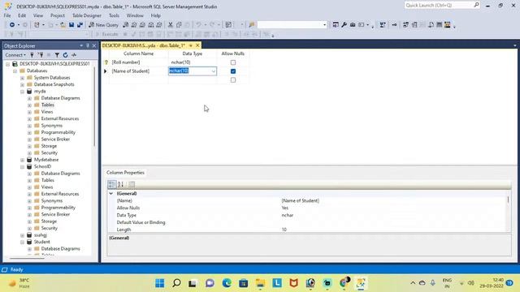Screen dimensions: 520x292
Task: Open the Tools menu
Action: pyautogui.click(x=114, y=15)
